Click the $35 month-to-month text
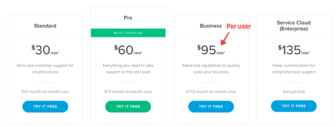The width and height of the screenshot is (336, 127). [x=45, y=92]
